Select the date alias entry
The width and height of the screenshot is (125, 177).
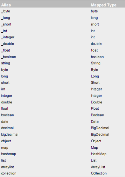coord(5,122)
